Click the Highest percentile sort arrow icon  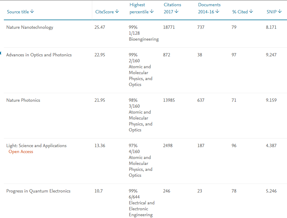click(x=152, y=12)
